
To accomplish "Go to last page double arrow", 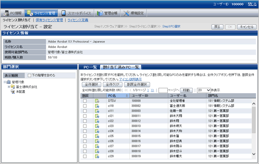I will (x=152, y=90).
